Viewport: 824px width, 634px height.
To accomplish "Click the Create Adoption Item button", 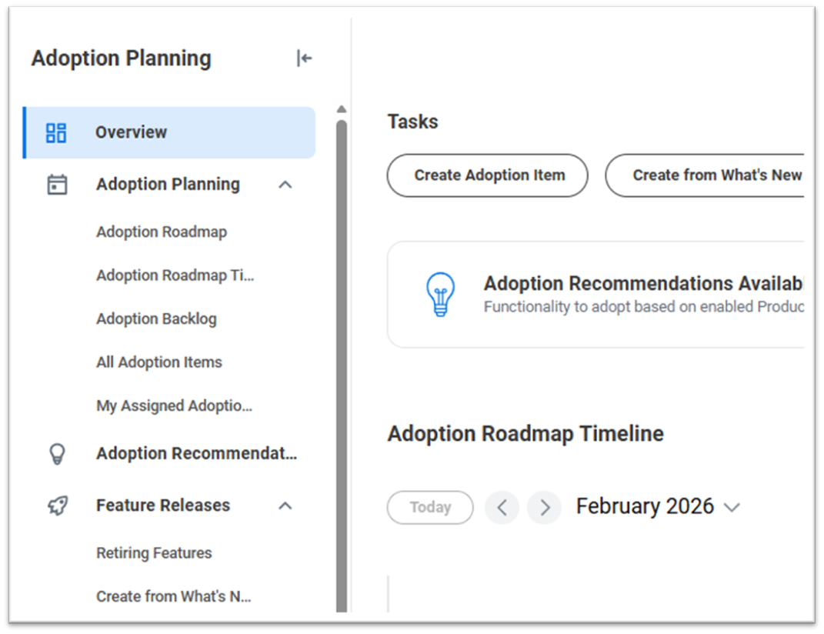I will [488, 175].
